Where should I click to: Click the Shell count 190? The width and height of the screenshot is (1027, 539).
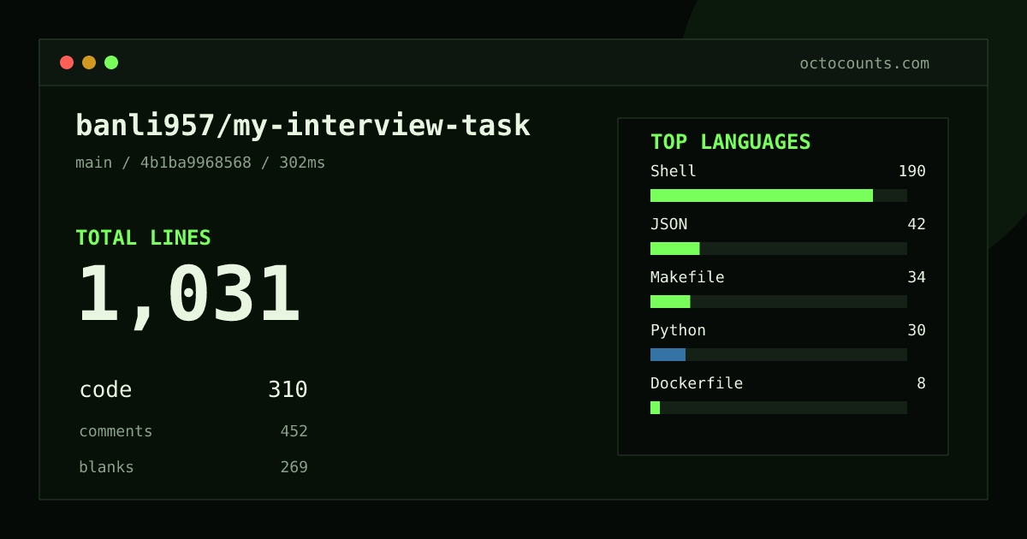pos(911,171)
